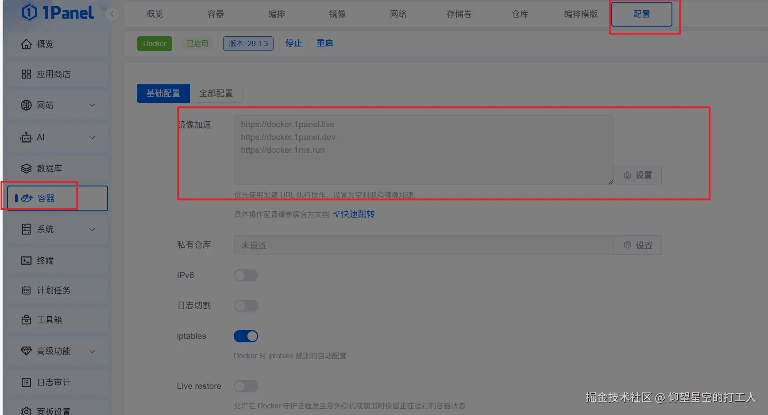
Task: Select the 配置 tab
Action: 642,14
